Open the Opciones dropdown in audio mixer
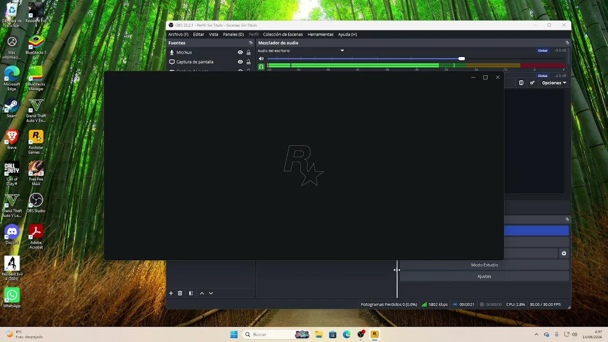This screenshot has width=608, height=342. [554, 83]
